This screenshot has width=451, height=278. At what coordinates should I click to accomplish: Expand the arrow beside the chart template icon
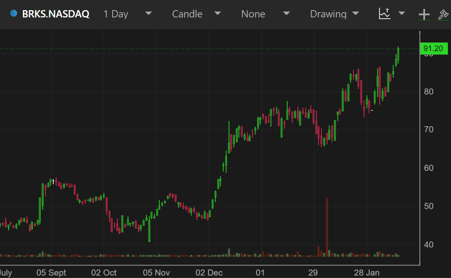[x=402, y=13]
